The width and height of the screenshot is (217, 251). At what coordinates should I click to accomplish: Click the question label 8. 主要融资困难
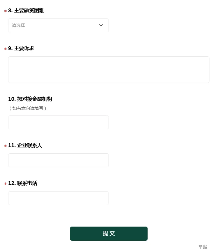tap(26, 11)
